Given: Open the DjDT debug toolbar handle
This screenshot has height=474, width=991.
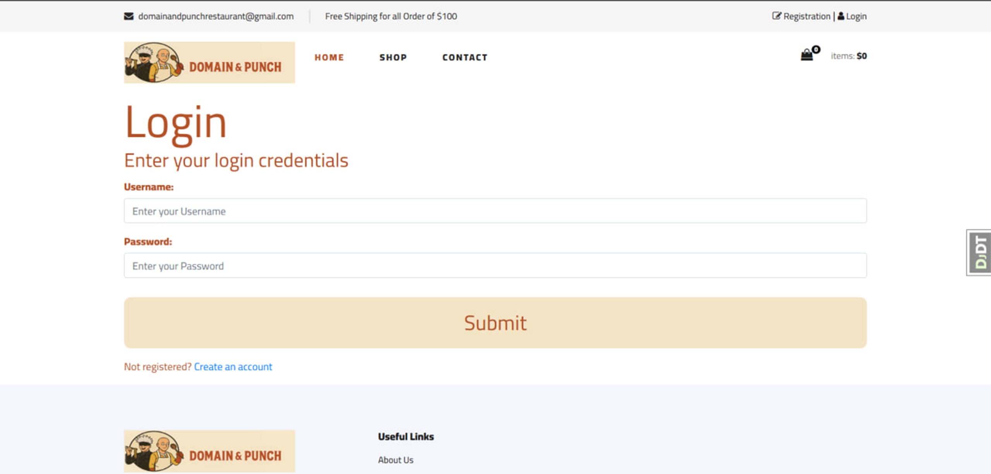Looking at the screenshot, I should (x=980, y=252).
